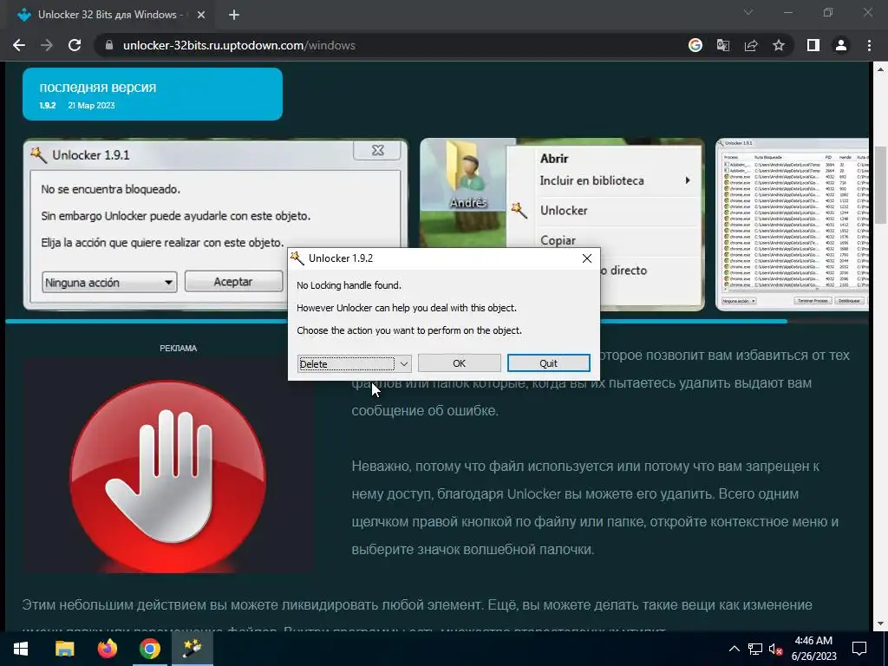Open the notification center icon
This screenshot has width=888, height=666.
pyautogui.click(x=859, y=649)
